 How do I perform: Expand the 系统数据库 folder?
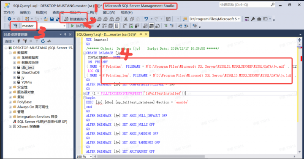(x=14, y=58)
